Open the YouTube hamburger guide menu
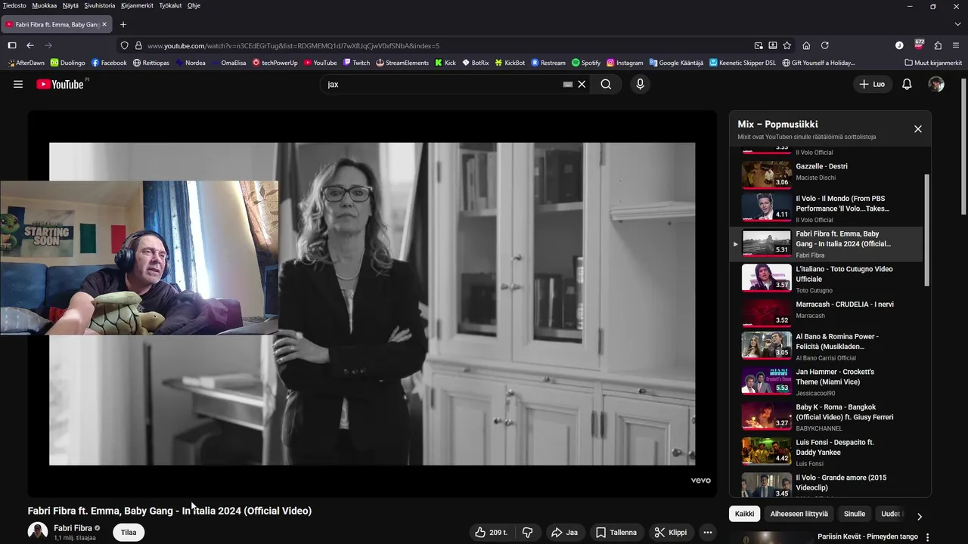Image resolution: width=968 pixels, height=544 pixels. tap(18, 85)
